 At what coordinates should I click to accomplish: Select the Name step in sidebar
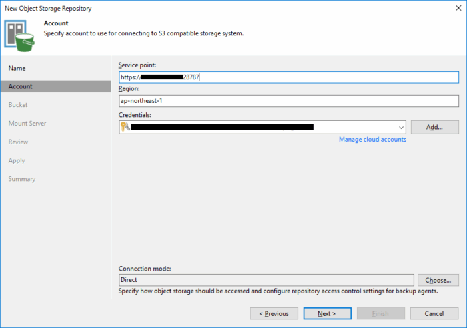[17, 68]
